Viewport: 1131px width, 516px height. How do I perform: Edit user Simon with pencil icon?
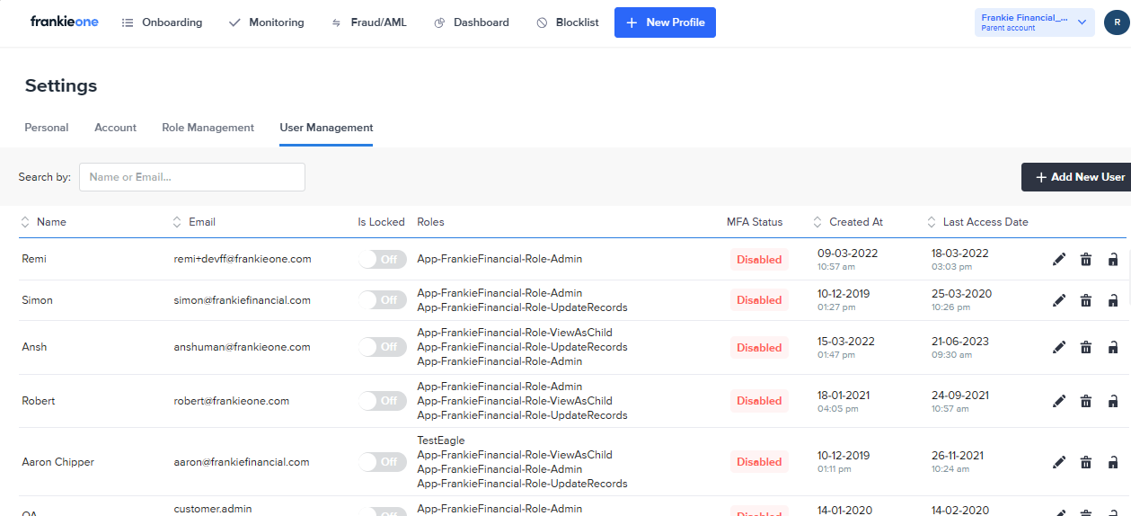pos(1059,300)
